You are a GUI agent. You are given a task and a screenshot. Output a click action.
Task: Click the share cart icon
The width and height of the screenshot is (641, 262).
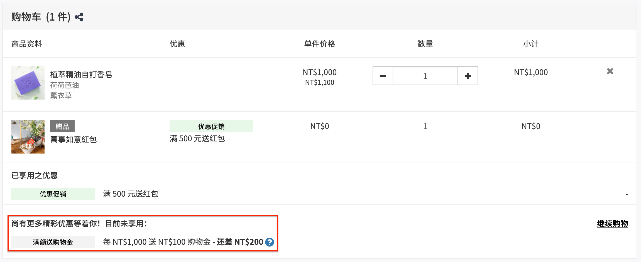(79, 17)
